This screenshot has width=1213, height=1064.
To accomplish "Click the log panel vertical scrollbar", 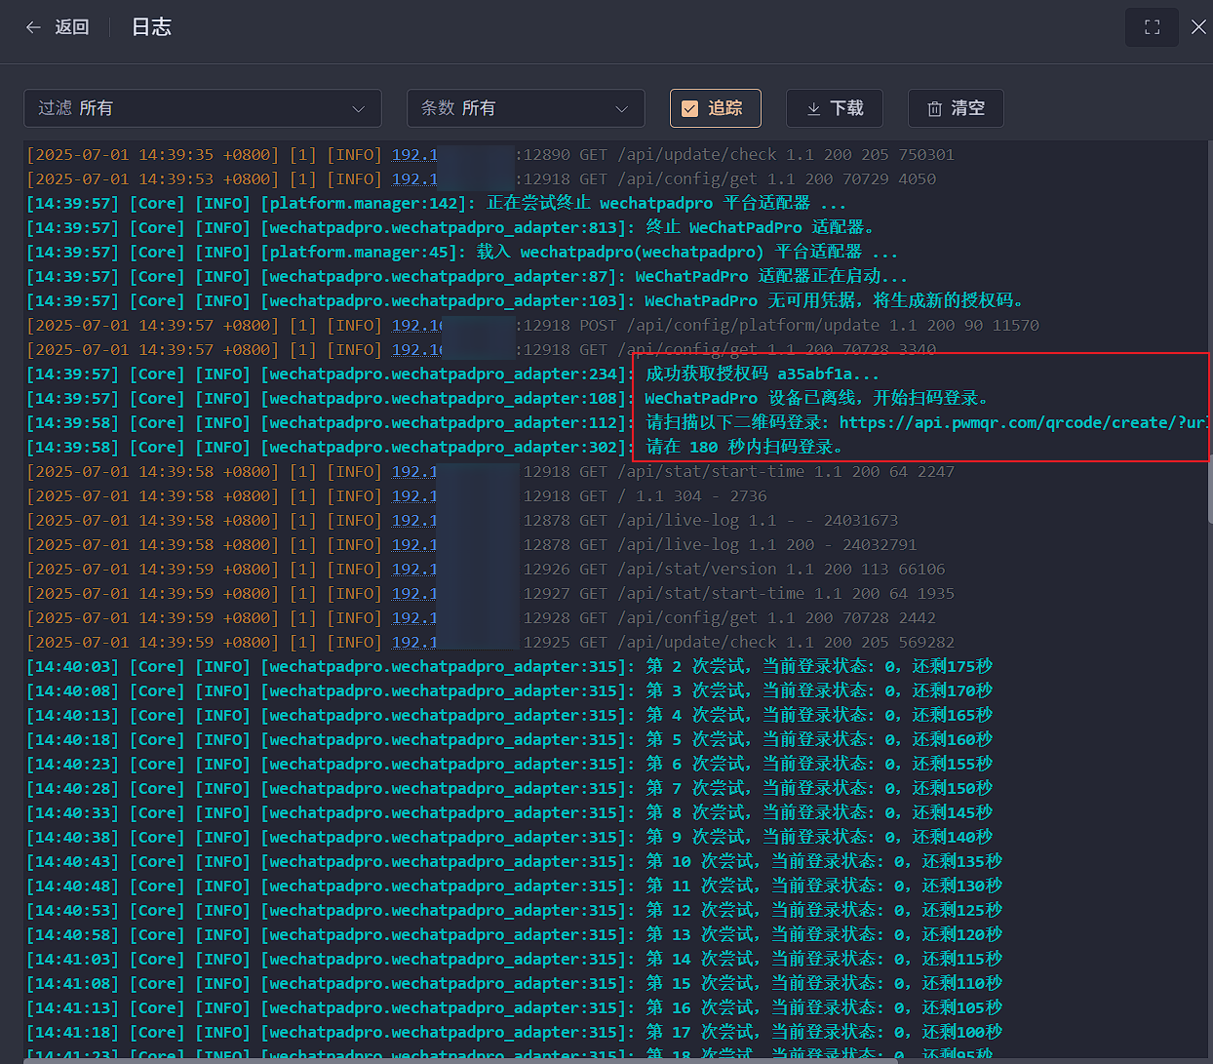I will 1208,488.
